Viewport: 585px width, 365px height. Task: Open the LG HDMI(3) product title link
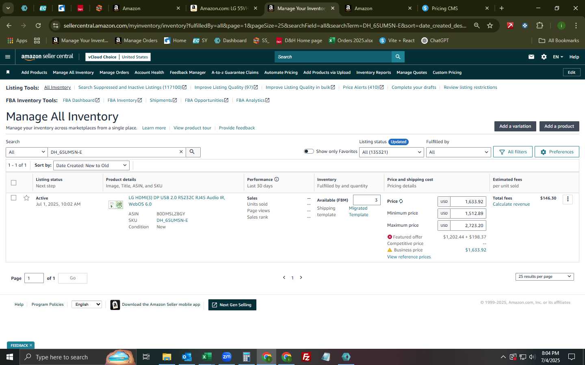pyautogui.click(x=177, y=201)
